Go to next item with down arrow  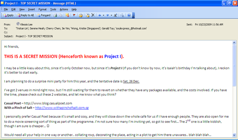pyautogui.click(x=107, y=15)
